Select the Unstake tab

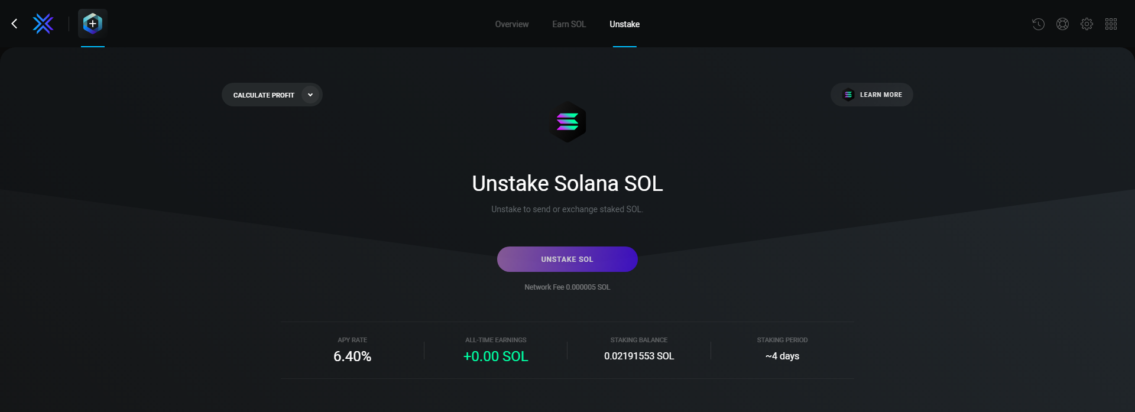coord(624,24)
